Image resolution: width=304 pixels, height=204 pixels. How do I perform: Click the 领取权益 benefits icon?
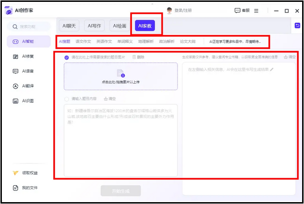[x=15, y=173]
